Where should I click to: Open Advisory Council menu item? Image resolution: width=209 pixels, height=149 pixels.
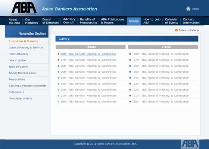tap(69, 21)
